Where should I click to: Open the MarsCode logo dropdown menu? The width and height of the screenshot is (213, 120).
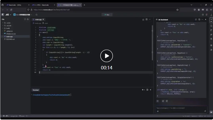pyautogui.click(x=8, y=15)
